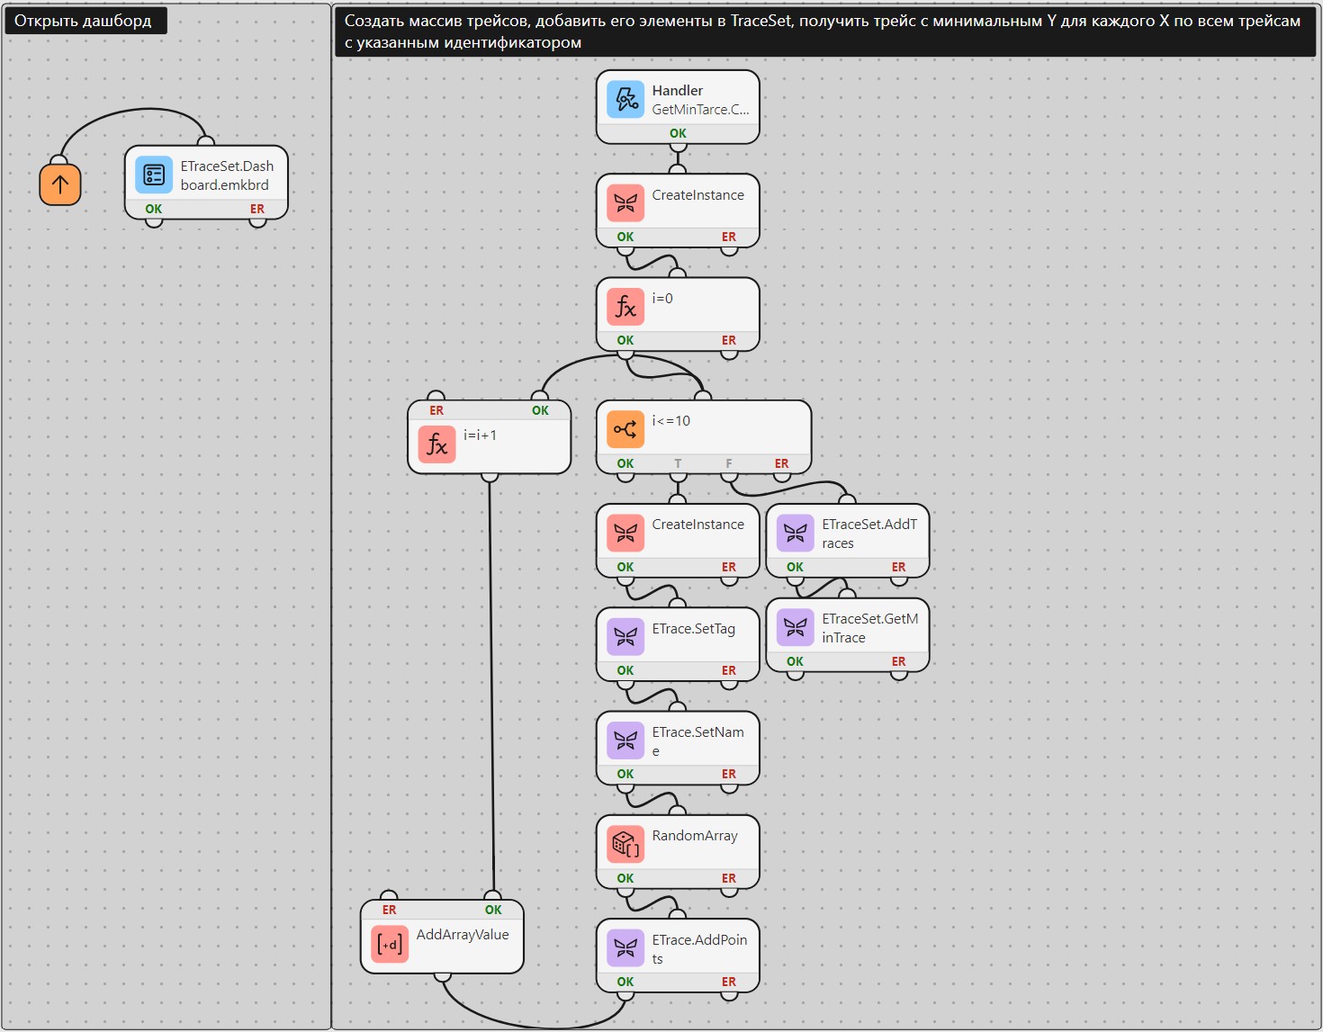Select the 'Создать массив трейсов' group header
1323x1032 pixels.
(824, 31)
